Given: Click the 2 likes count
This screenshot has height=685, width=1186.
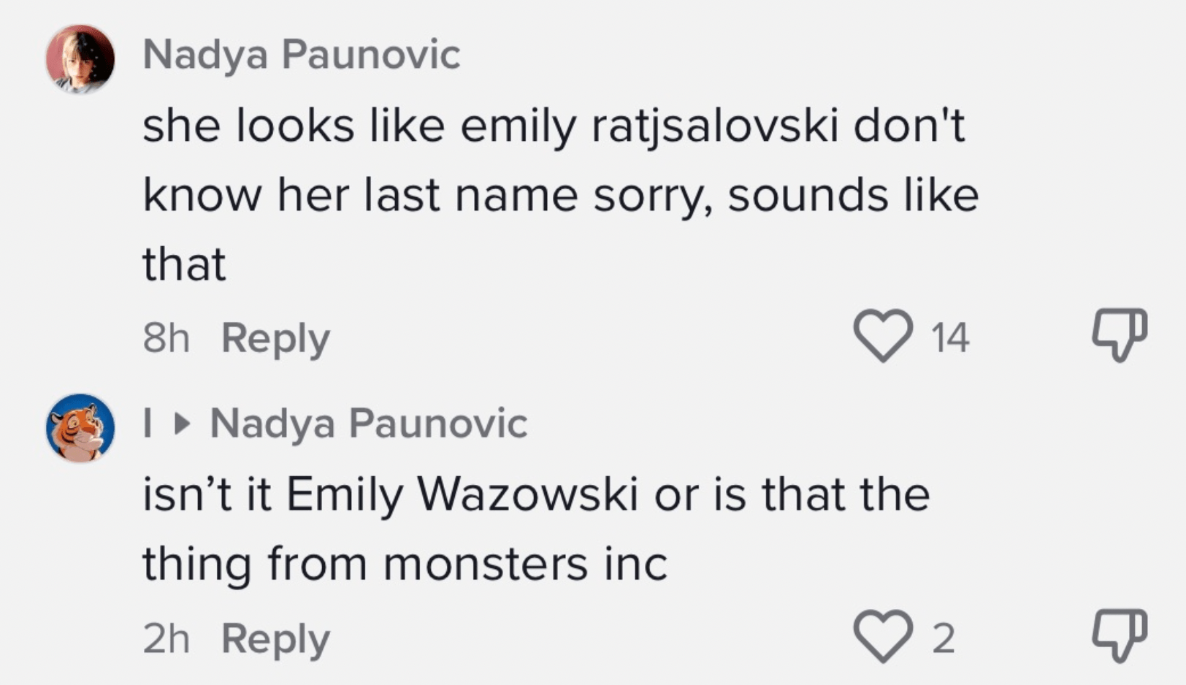Looking at the screenshot, I should point(943,639).
